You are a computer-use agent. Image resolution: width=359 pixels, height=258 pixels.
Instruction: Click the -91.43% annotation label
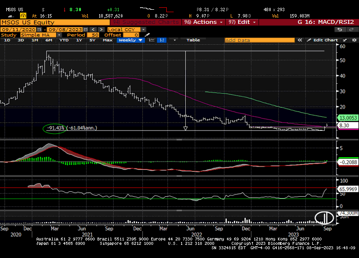pyautogui.click(x=56, y=128)
